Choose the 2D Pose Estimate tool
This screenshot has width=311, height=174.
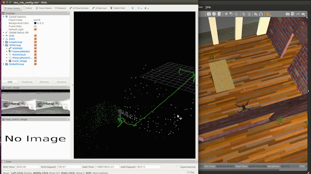click(x=79, y=8)
